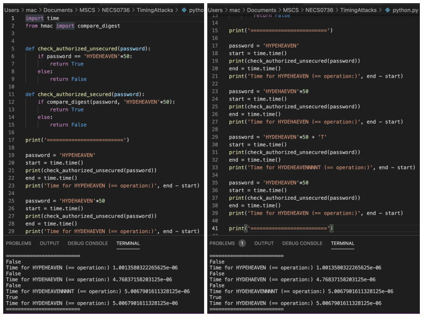Select the TERMINAL tab in right panel

click(342, 243)
